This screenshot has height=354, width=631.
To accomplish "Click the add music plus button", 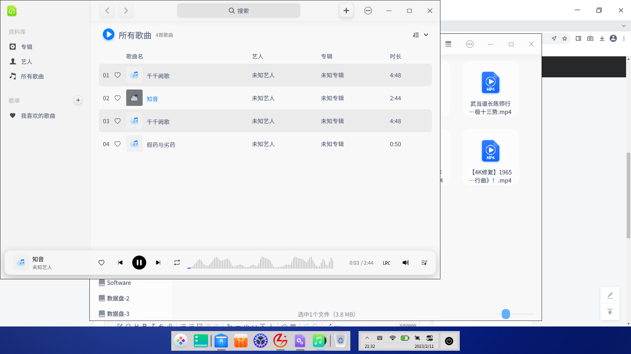I will 346,11.
